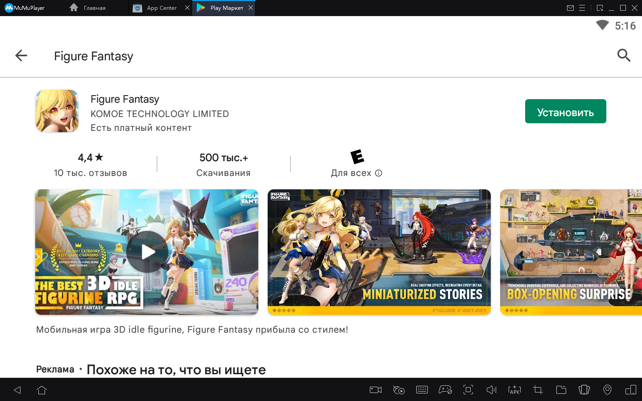Switch to the Главная home tab
The width and height of the screenshot is (642, 401).
pyautogui.click(x=94, y=8)
